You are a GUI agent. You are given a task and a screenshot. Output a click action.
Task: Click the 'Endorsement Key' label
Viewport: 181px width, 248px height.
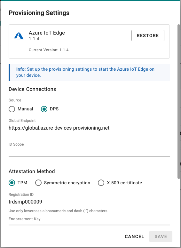pyautogui.click(x=25, y=219)
